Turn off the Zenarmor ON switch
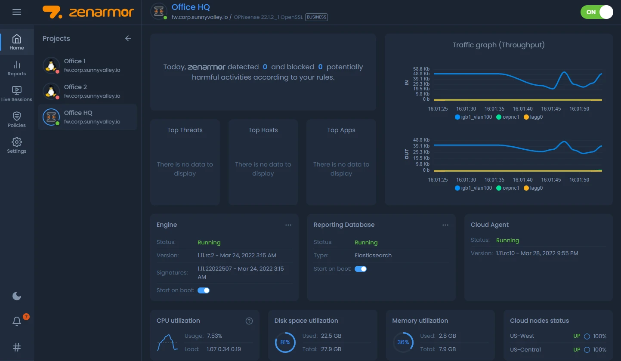Image resolution: width=621 pixels, height=361 pixels. pos(597,12)
